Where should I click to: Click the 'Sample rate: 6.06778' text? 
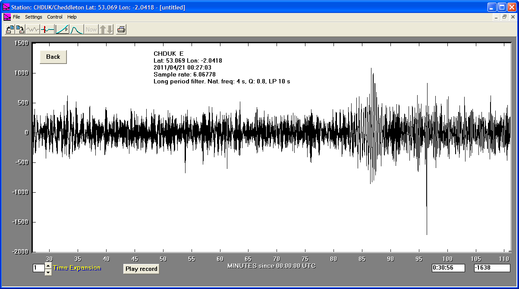coord(185,74)
